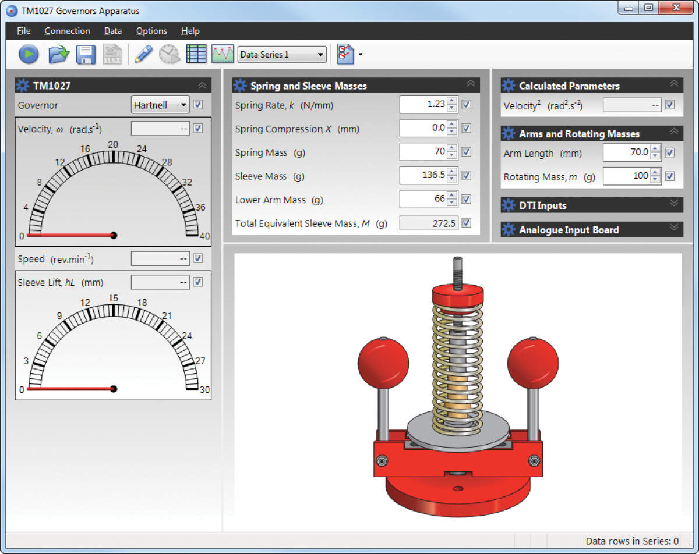Open the timed sampling clock icon
Image resolution: width=699 pixels, height=554 pixels.
pyautogui.click(x=170, y=54)
